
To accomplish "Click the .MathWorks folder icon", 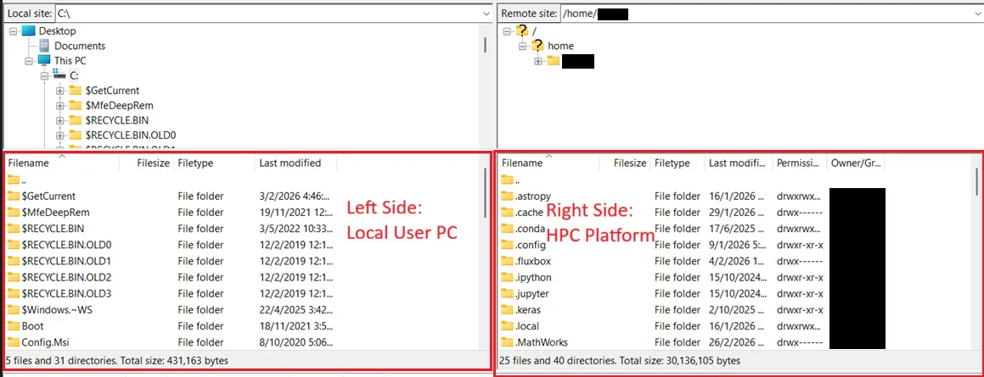I will pyautogui.click(x=507, y=342).
